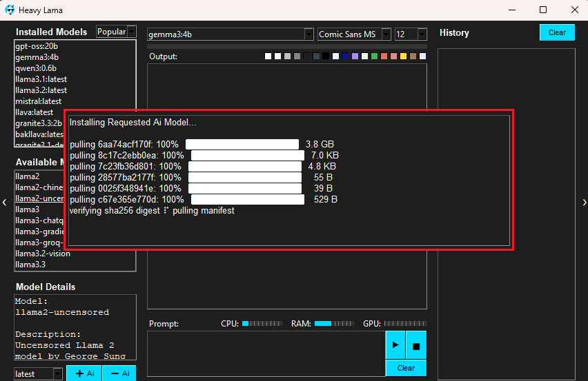The height and width of the screenshot is (381, 588).
Task: Select llama3-chatqa entry in Available Models
Action: point(39,220)
